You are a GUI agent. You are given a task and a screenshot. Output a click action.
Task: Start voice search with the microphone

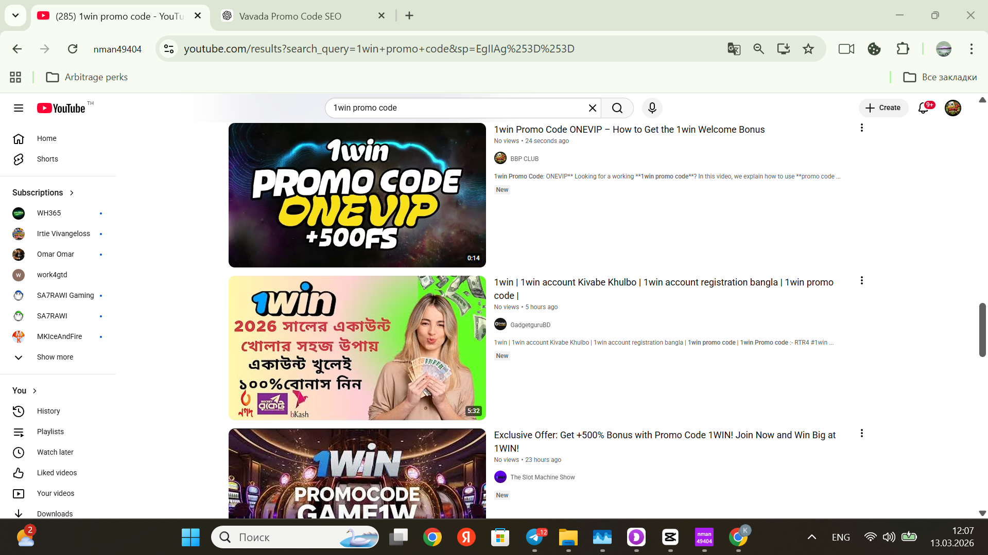click(x=652, y=108)
